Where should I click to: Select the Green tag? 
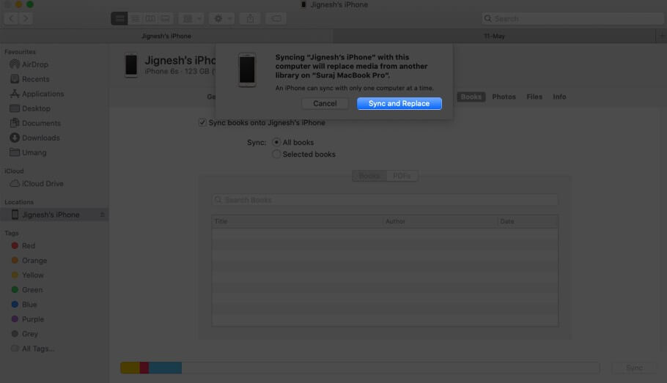(27, 290)
